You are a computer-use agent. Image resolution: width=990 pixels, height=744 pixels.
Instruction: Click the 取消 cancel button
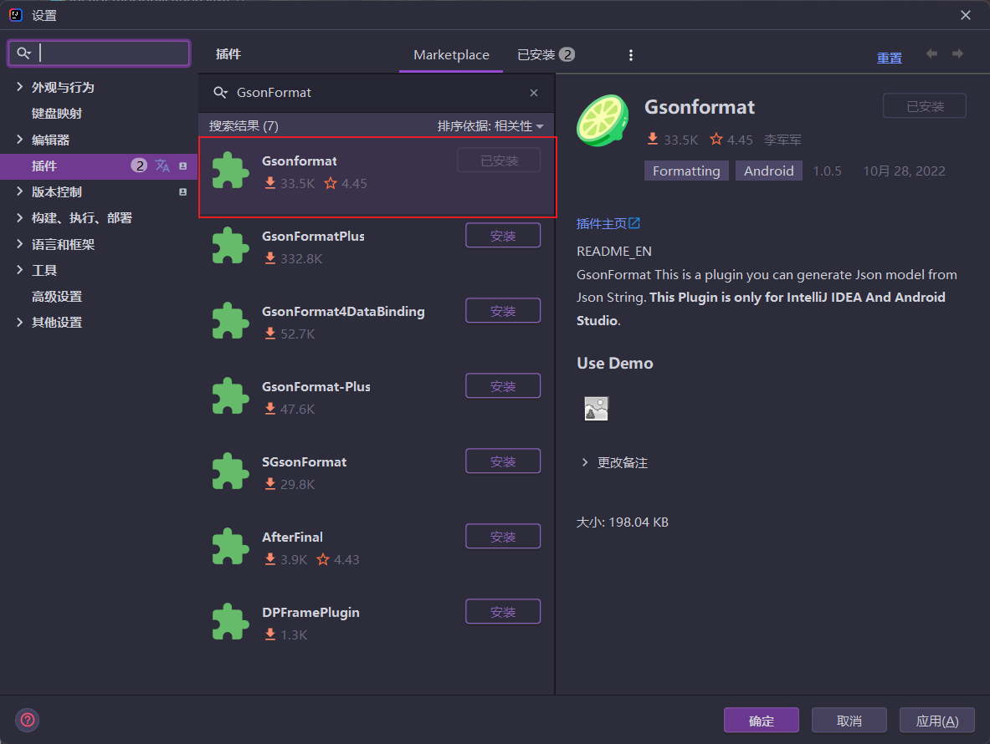849,720
